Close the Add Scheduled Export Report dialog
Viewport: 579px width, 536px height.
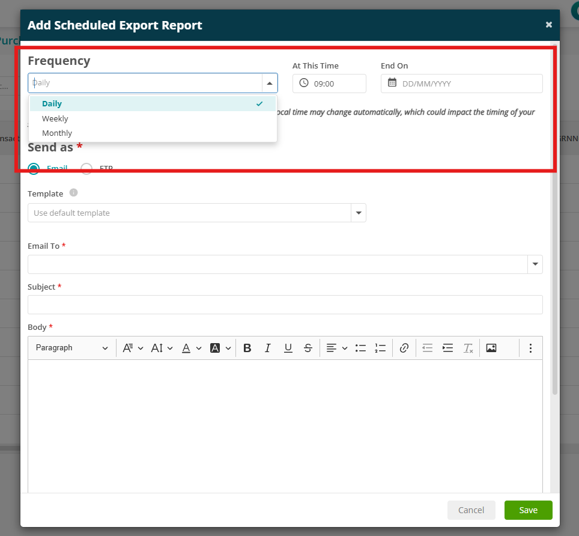click(x=549, y=25)
